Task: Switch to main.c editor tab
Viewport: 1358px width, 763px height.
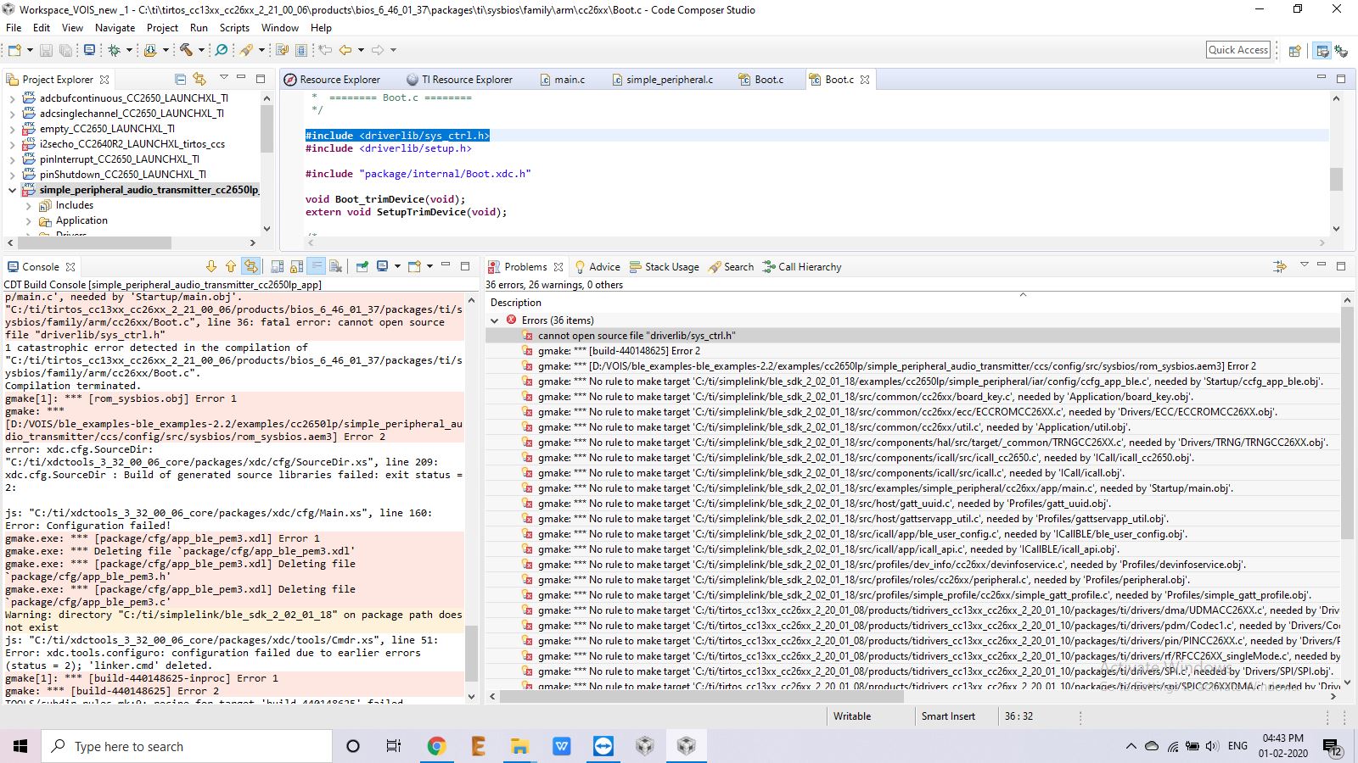Action: click(562, 80)
